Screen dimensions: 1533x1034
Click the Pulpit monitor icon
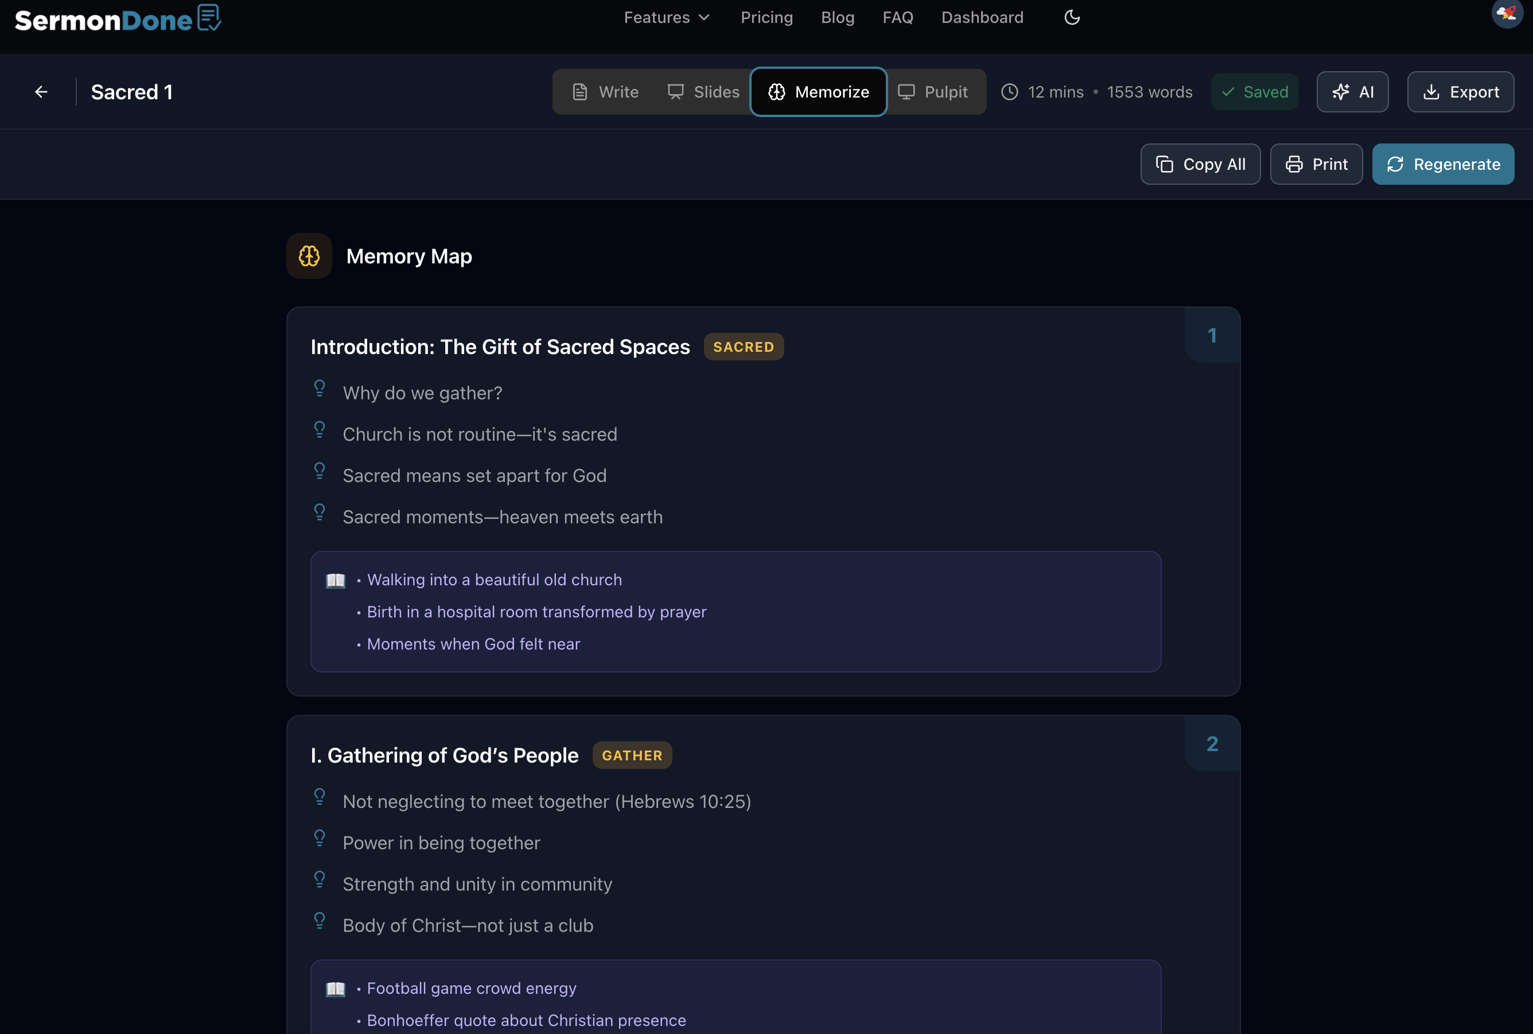click(907, 92)
